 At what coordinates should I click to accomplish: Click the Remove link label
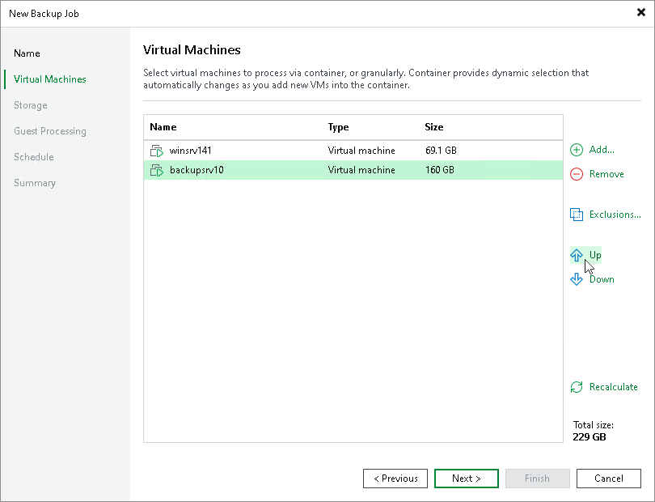(606, 174)
